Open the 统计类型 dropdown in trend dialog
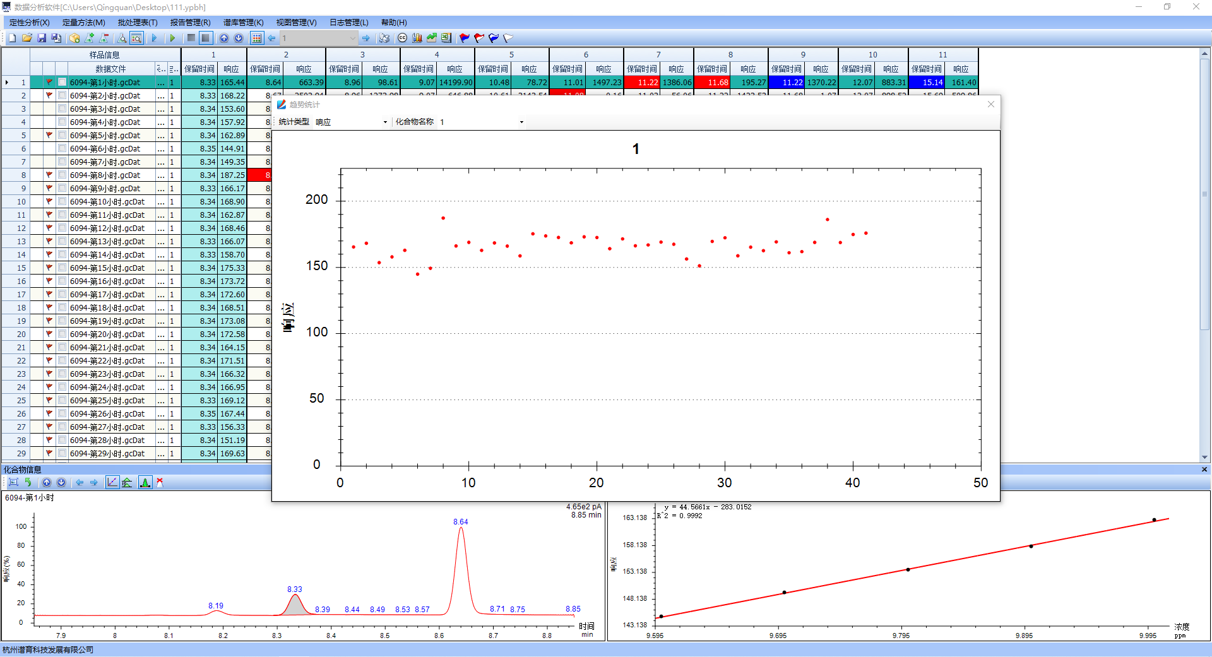Image resolution: width=1212 pixels, height=657 pixels. 385,122
